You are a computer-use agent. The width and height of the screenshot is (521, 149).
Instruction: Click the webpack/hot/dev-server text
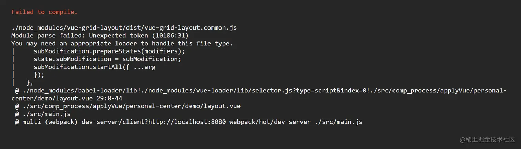pyautogui.click(x=270, y=122)
